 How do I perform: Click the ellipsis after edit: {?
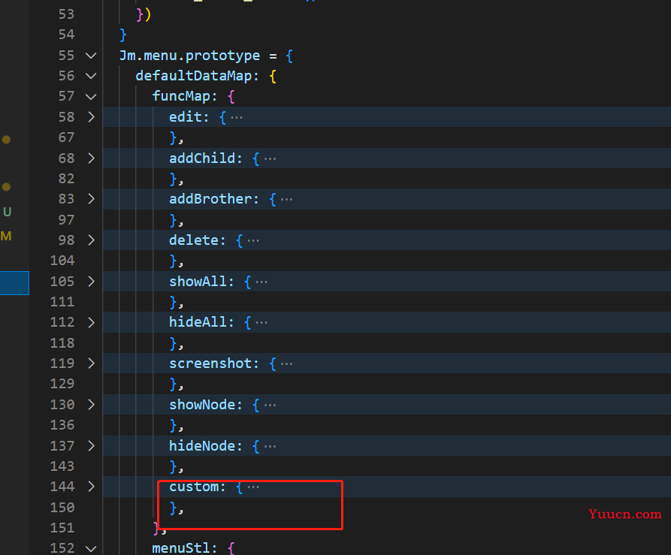pyautogui.click(x=237, y=118)
